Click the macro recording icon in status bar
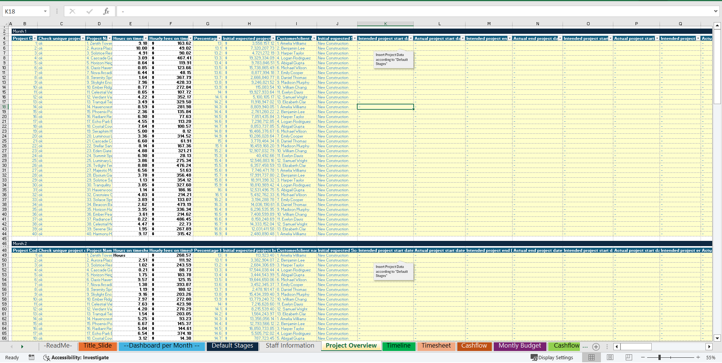 pyautogui.click(x=32, y=357)
